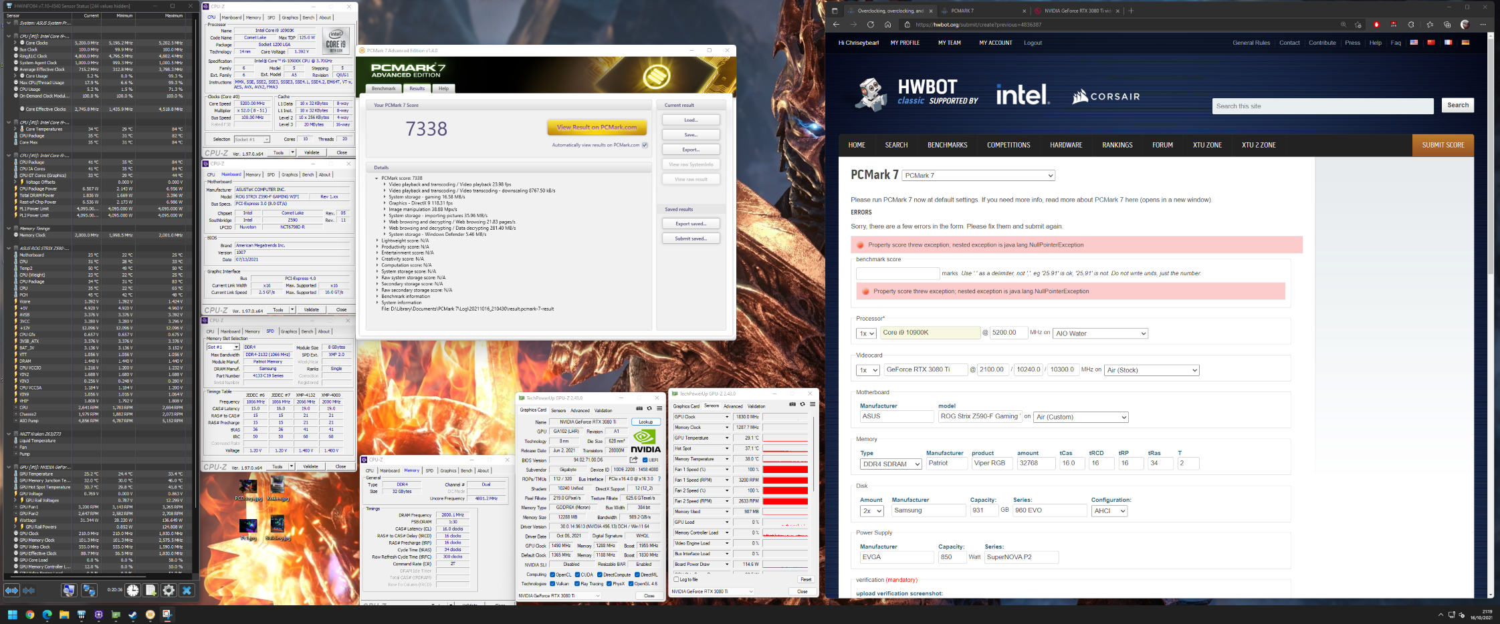Click camera icon in GPU-Z Sensors window
Screen dimensions: 1500x624
click(x=792, y=404)
